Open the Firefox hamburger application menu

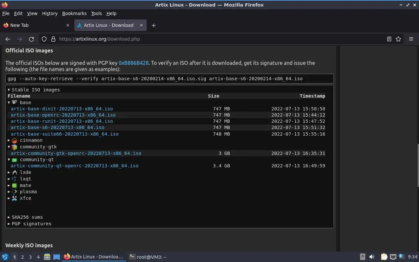[x=411, y=39]
